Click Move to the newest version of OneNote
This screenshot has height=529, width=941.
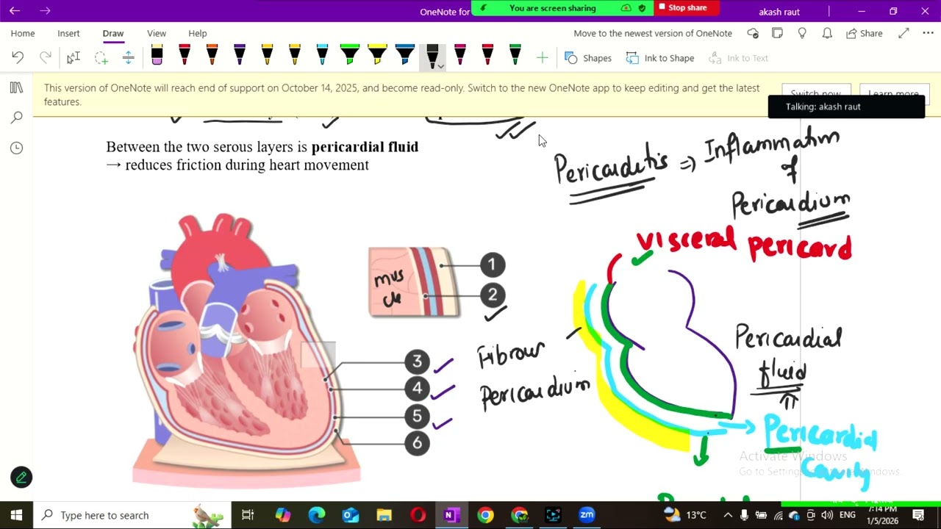[653, 33]
